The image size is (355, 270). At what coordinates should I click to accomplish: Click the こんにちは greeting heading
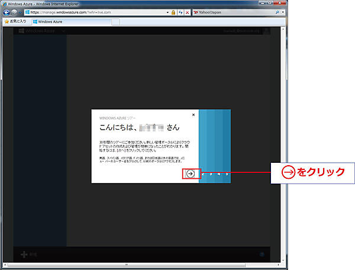coord(139,127)
